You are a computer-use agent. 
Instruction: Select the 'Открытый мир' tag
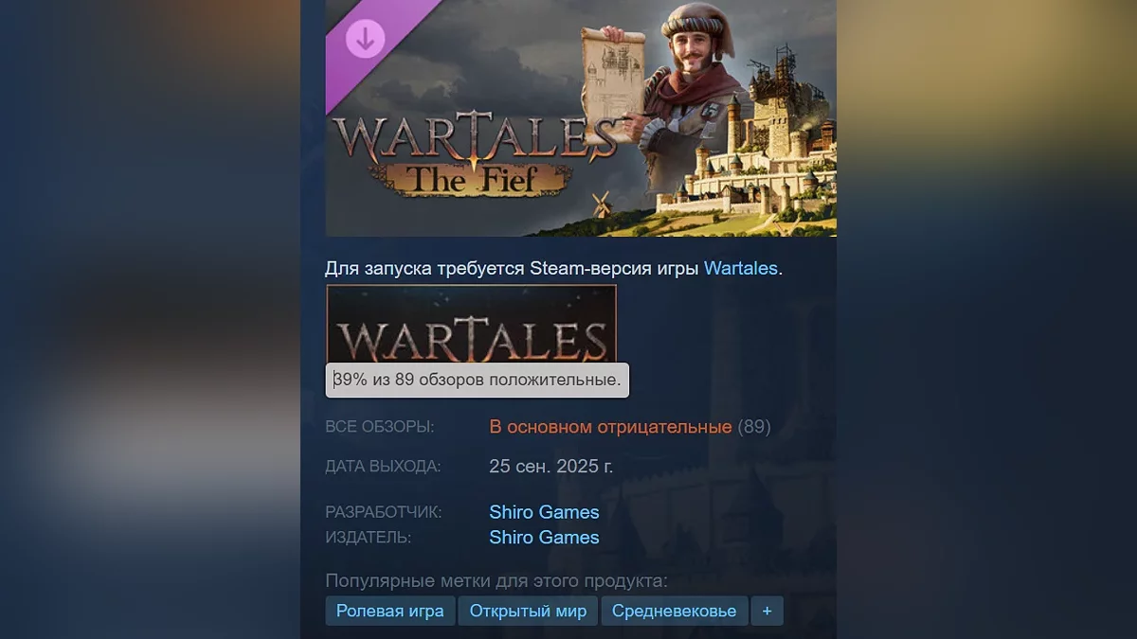[x=528, y=611]
